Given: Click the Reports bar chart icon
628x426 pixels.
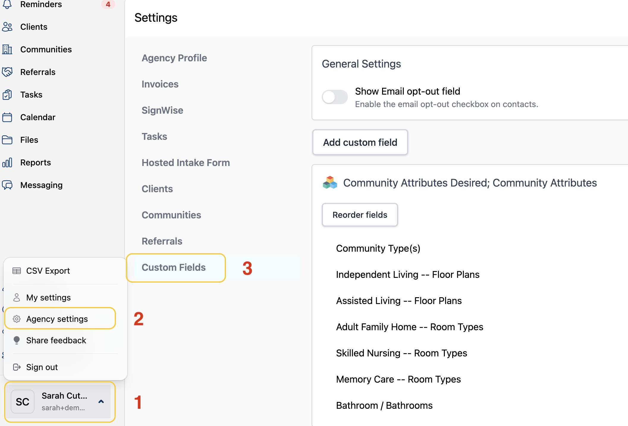Looking at the screenshot, I should 7,162.
